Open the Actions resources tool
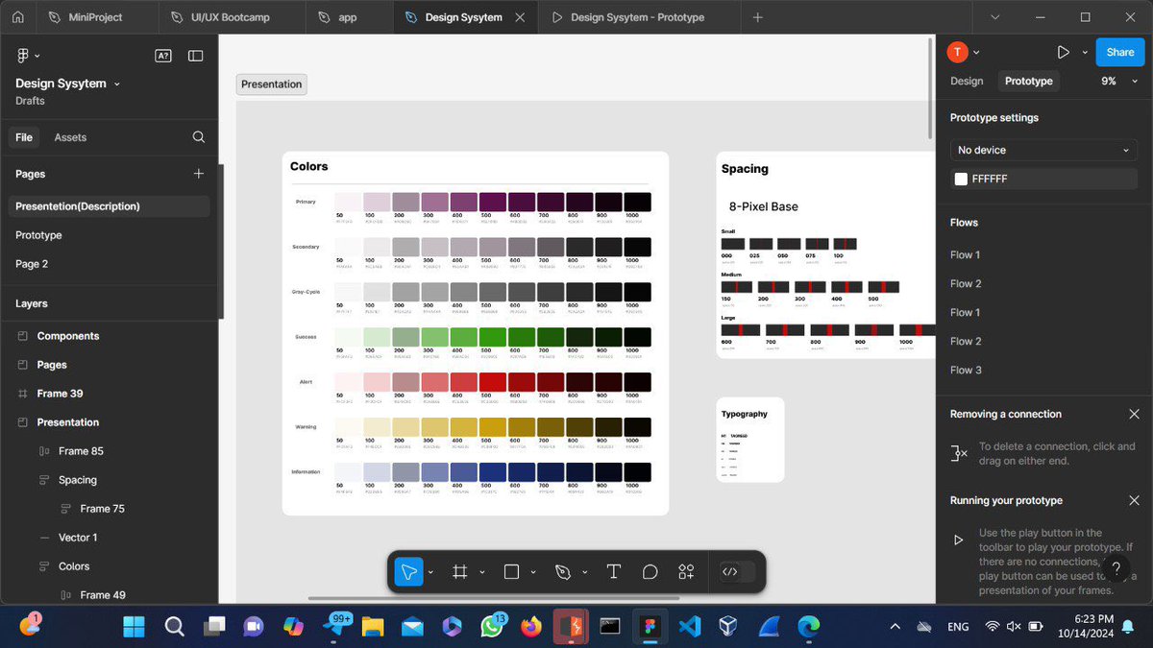The height and width of the screenshot is (648, 1153). [686, 572]
